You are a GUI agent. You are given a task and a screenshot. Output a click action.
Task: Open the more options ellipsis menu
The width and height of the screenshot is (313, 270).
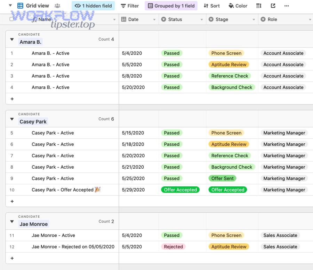[x=287, y=6]
